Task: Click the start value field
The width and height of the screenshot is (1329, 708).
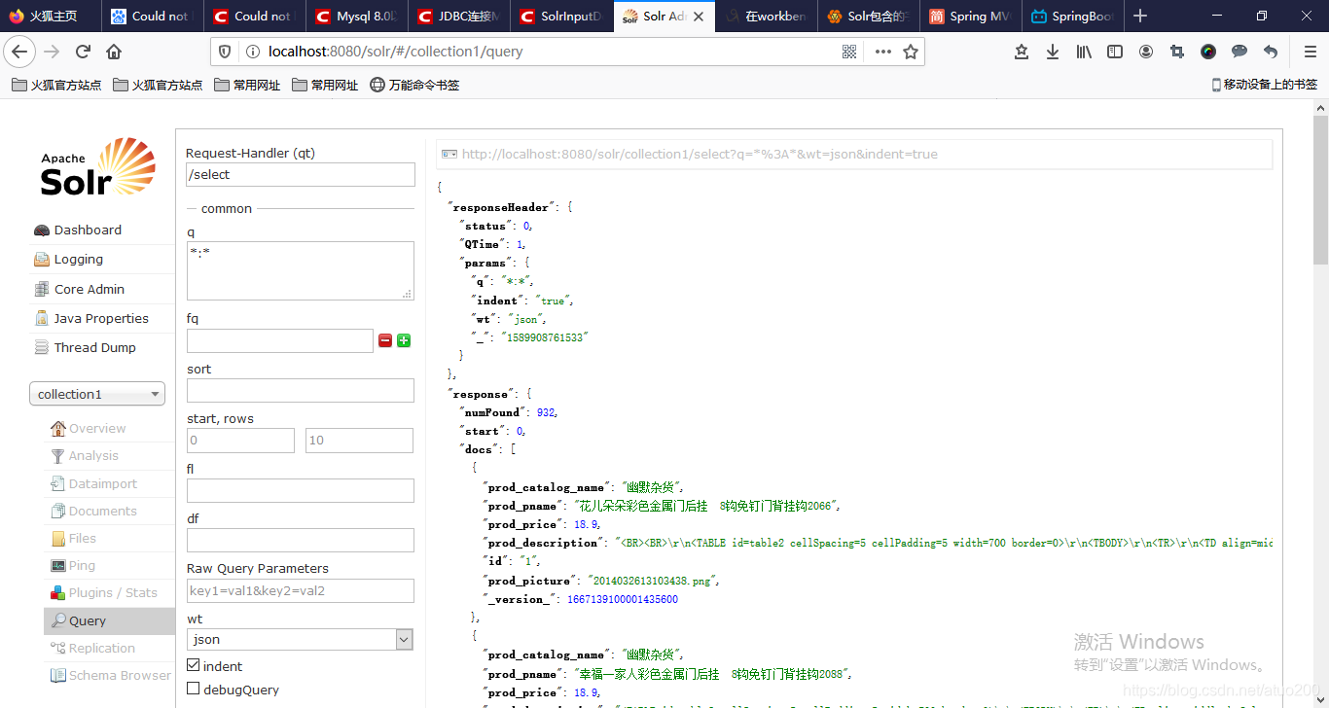Action: pos(240,441)
